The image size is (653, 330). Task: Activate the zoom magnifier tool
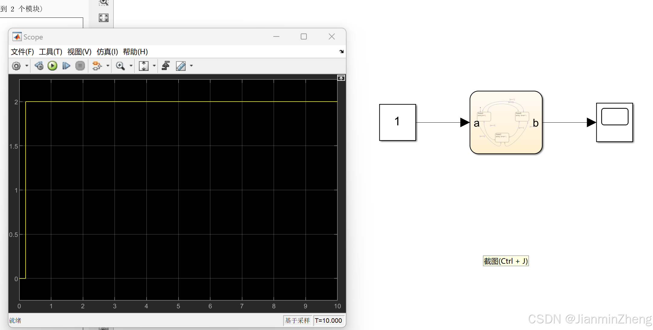[120, 66]
